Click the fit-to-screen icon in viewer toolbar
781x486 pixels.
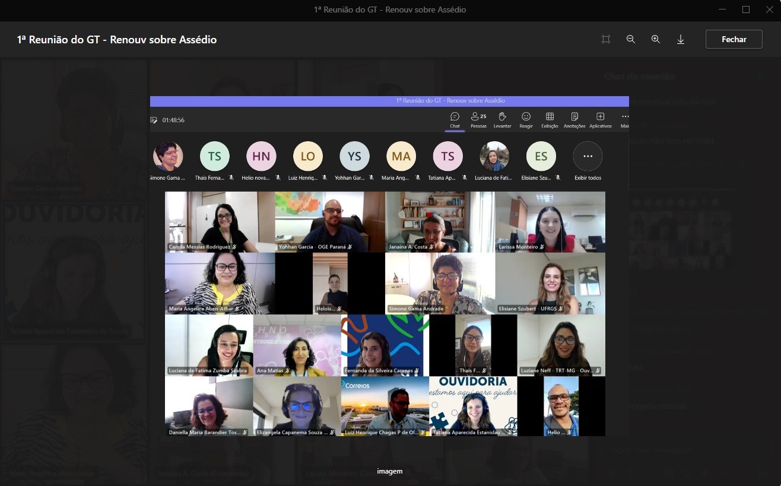(x=605, y=39)
